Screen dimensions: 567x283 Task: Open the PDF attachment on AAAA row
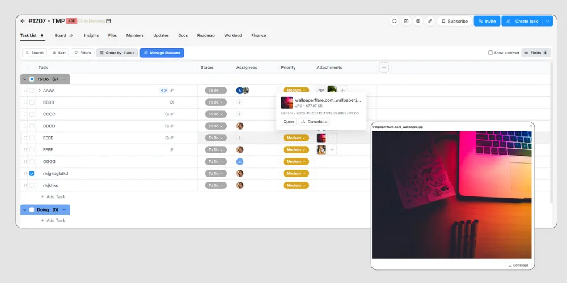(x=321, y=91)
